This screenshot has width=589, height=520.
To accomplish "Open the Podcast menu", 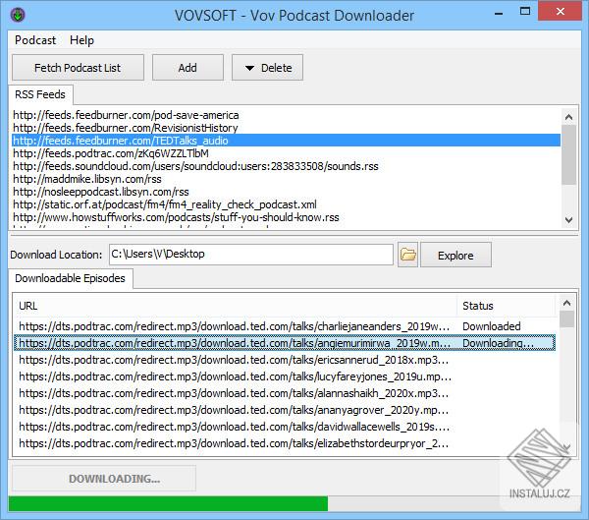I will [35, 40].
